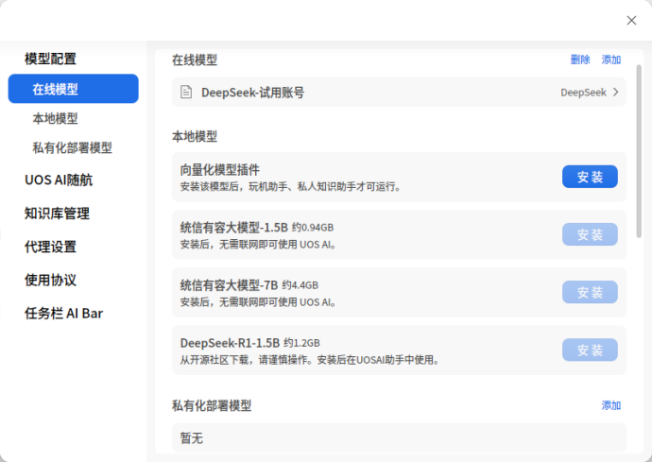
Task: Click the 约1.2GB size label
Action: 301,343
